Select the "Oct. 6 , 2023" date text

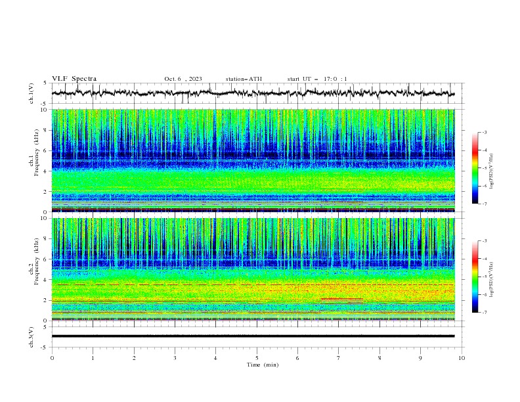pyautogui.click(x=183, y=79)
